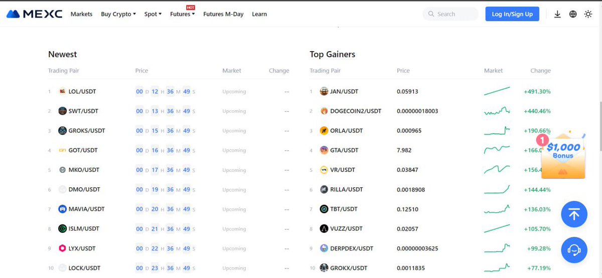Image resolution: width=602 pixels, height=278 pixels.
Task: Open the DMO/USDT trading pair link
Action: coord(84,189)
